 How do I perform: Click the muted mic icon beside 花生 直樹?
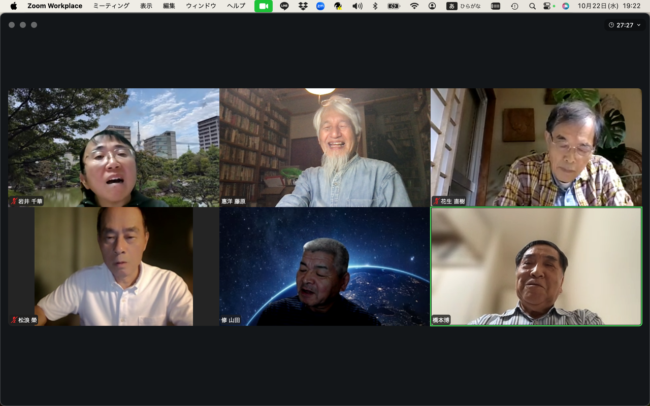(436, 201)
